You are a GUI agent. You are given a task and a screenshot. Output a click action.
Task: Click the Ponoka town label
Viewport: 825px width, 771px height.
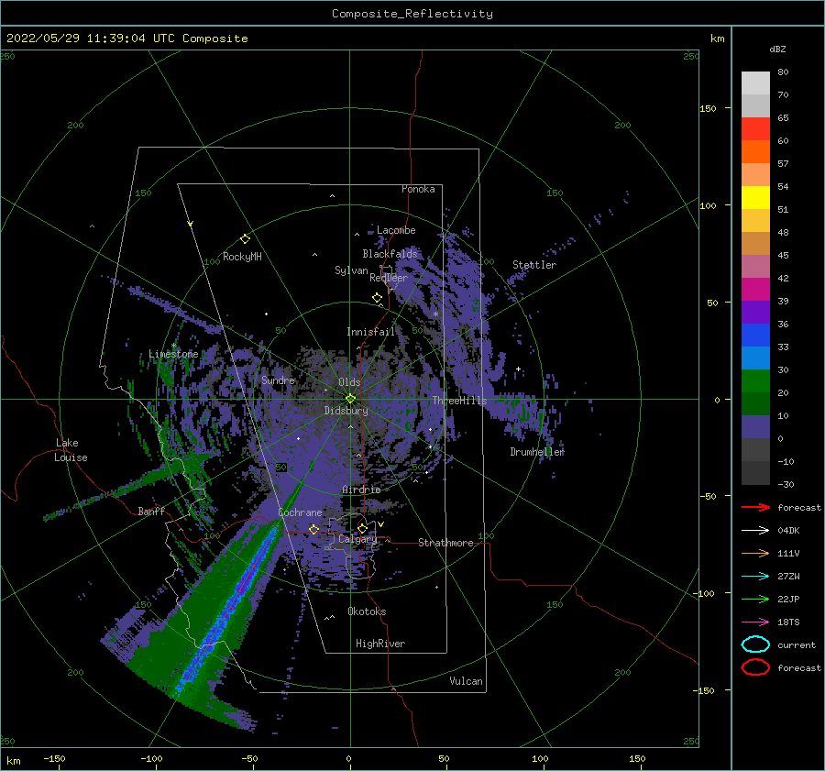point(418,189)
